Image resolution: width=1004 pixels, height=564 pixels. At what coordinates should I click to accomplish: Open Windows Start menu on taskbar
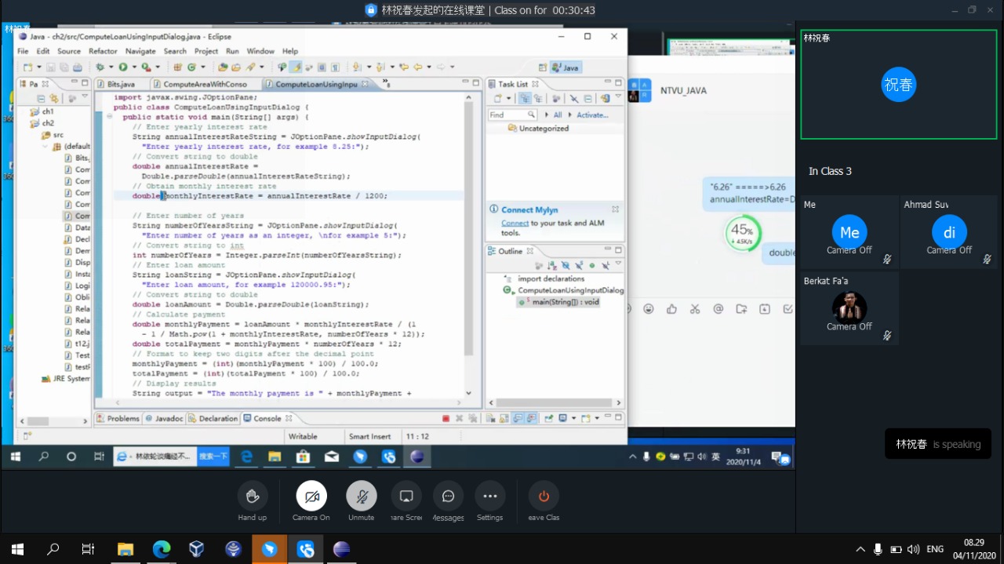[17, 549]
